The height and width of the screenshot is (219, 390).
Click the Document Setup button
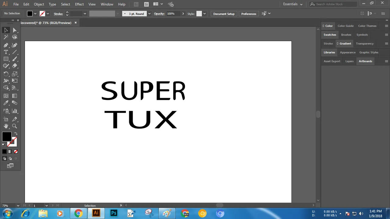point(224,14)
